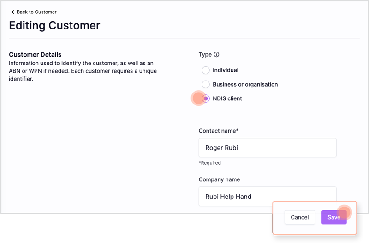Click the Customer Details section title

click(x=35, y=54)
